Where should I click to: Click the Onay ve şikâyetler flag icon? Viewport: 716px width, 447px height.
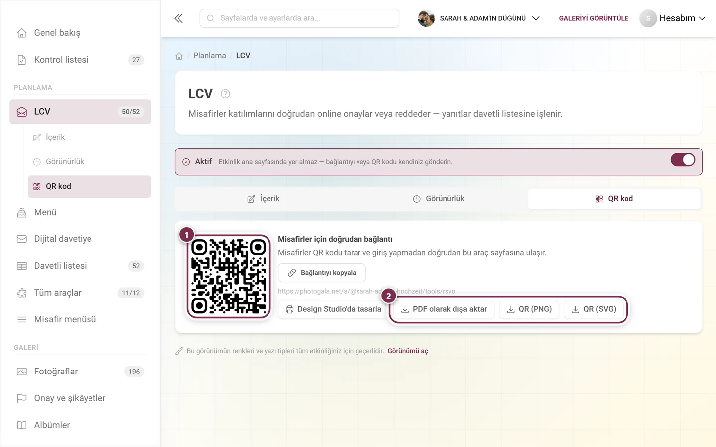point(22,398)
